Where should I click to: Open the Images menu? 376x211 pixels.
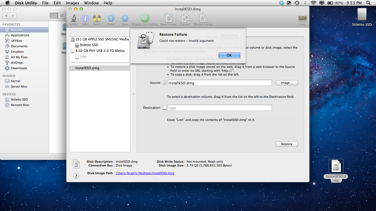[x=72, y=3]
